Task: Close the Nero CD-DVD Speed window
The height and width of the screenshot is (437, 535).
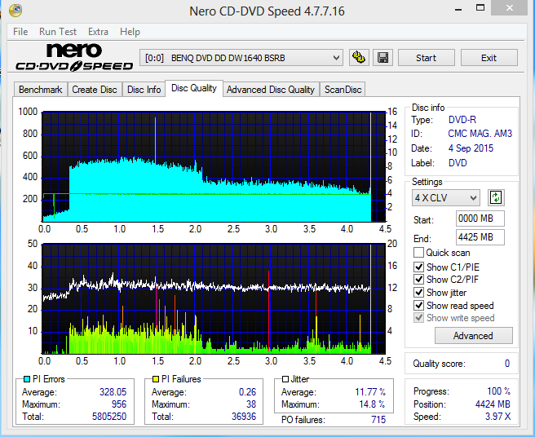Action: [x=510, y=8]
